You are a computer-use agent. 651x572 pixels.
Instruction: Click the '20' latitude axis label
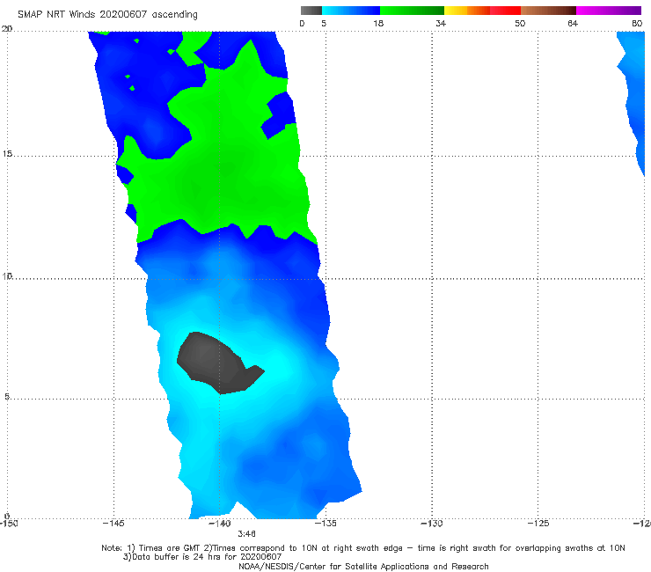tap(7, 29)
